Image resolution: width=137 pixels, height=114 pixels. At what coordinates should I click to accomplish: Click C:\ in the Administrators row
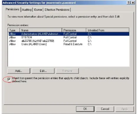click(x=90, y=34)
